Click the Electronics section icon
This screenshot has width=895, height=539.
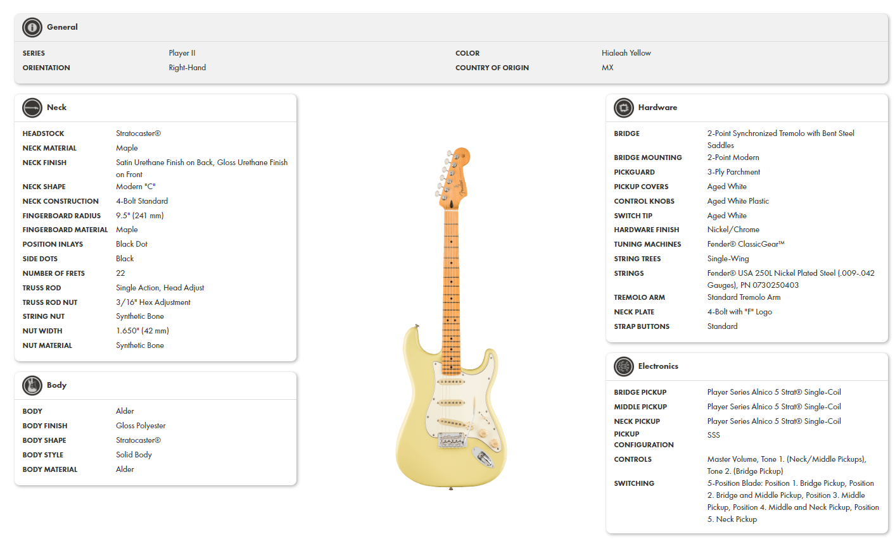pyautogui.click(x=624, y=366)
